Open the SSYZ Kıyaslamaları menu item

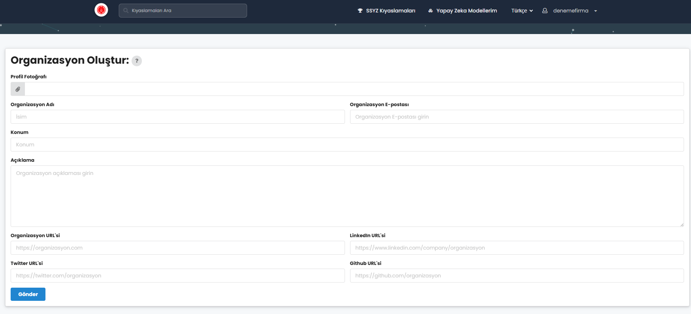[x=390, y=11]
